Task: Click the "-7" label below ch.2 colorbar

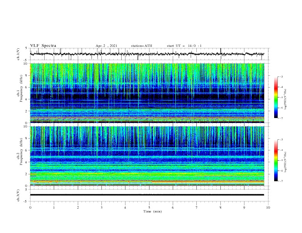Action: click(281, 181)
